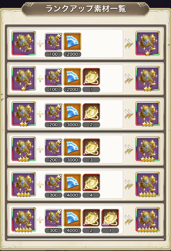Tap the ランクアップ素材一覧 title banner
Screen dimensions: 171x251
(85, 9)
